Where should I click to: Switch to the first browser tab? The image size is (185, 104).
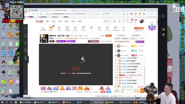(38, 10)
